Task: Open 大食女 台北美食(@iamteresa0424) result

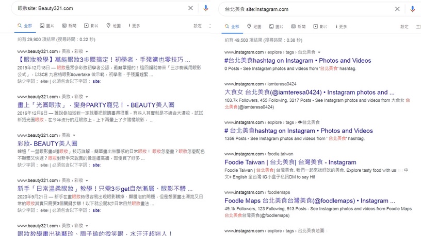Action: [x=310, y=93]
